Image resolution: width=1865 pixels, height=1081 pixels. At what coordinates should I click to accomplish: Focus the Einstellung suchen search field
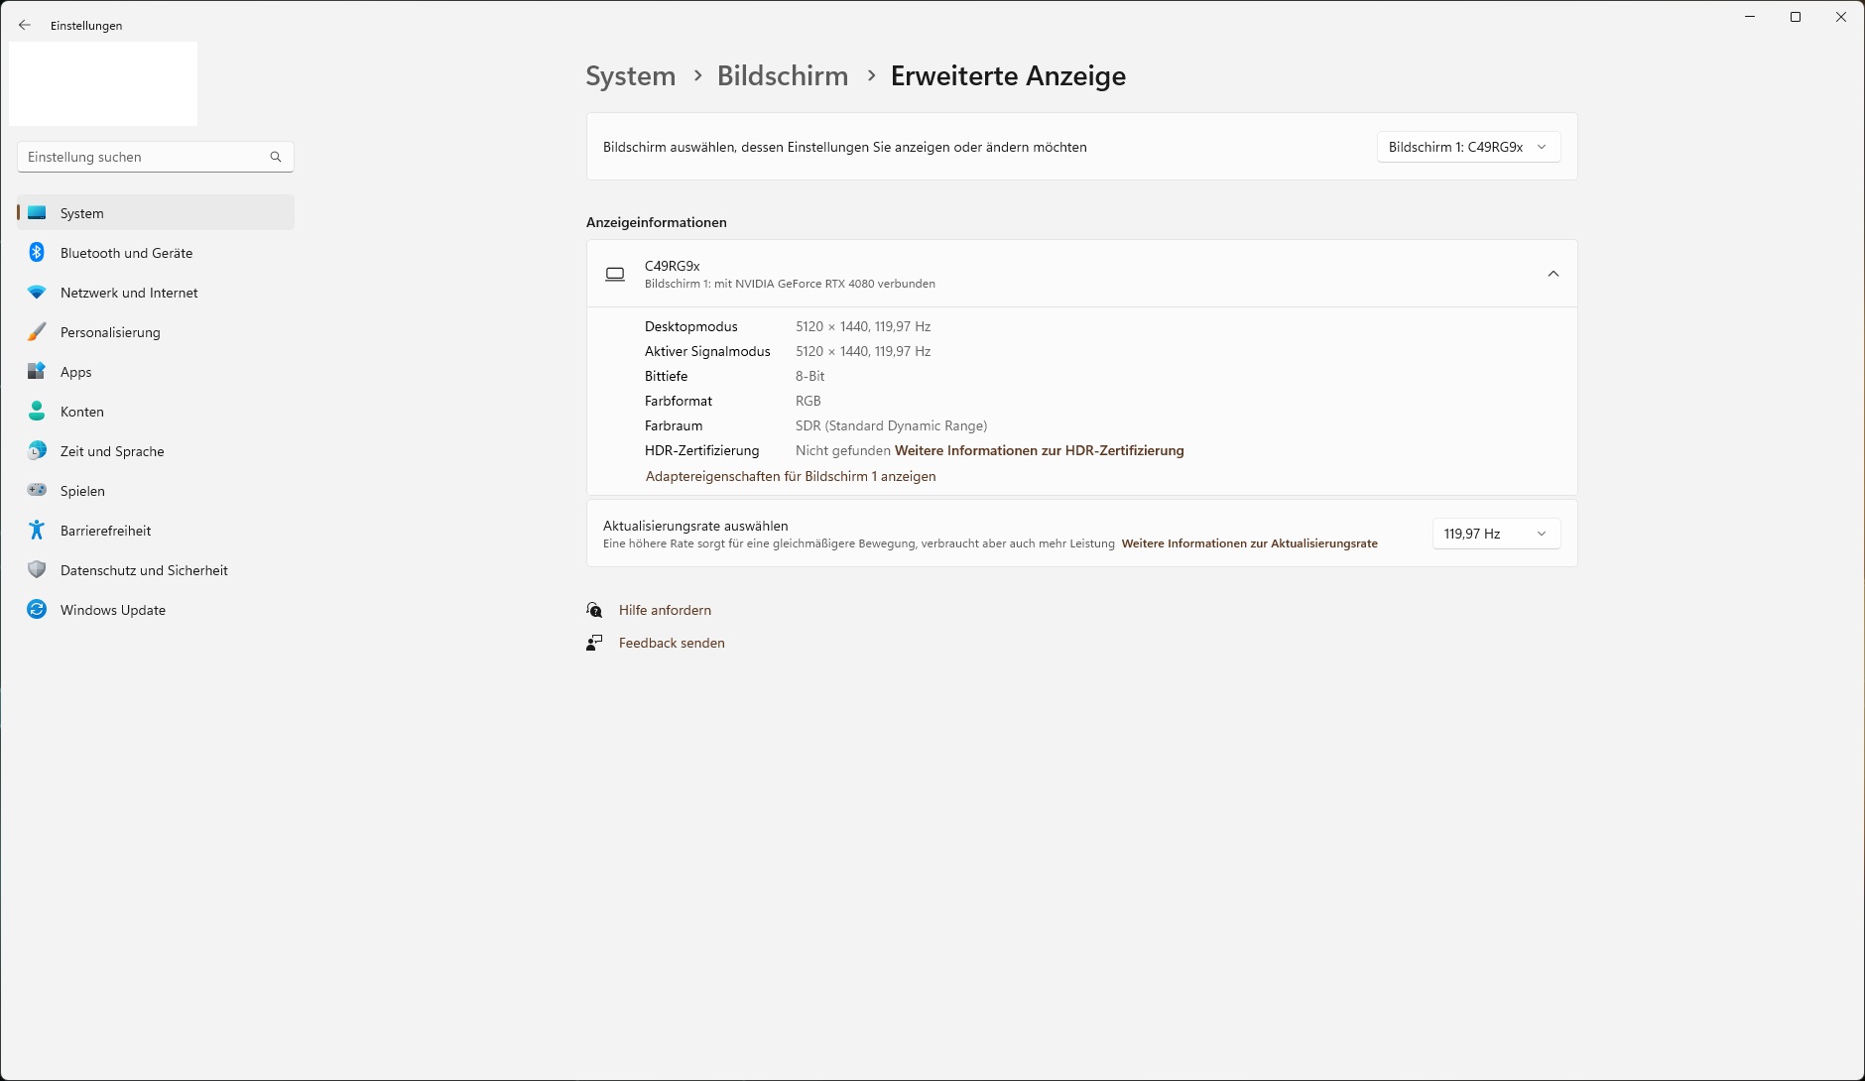(156, 157)
